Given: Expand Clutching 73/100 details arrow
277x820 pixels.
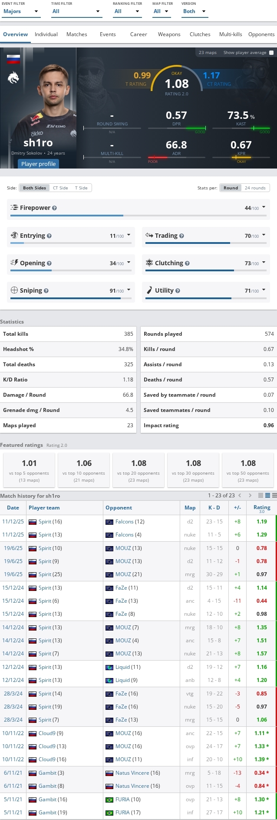Looking at the screenshot, I should pyautogui.click(x=264, y=263).
